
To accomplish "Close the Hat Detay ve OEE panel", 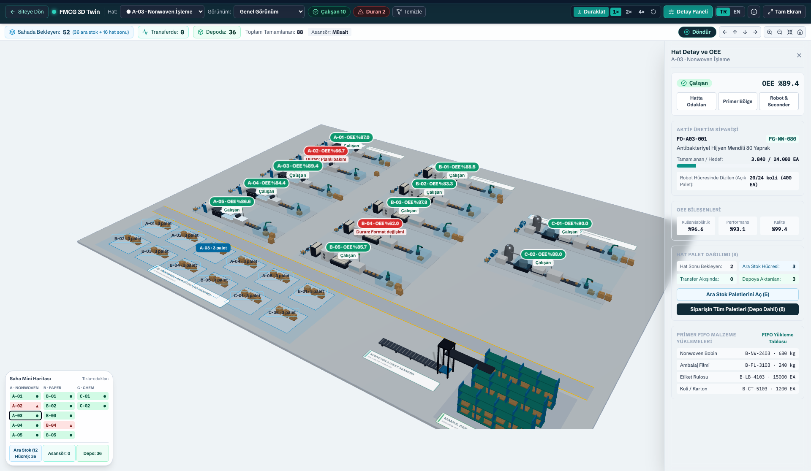I will [799, 55].
